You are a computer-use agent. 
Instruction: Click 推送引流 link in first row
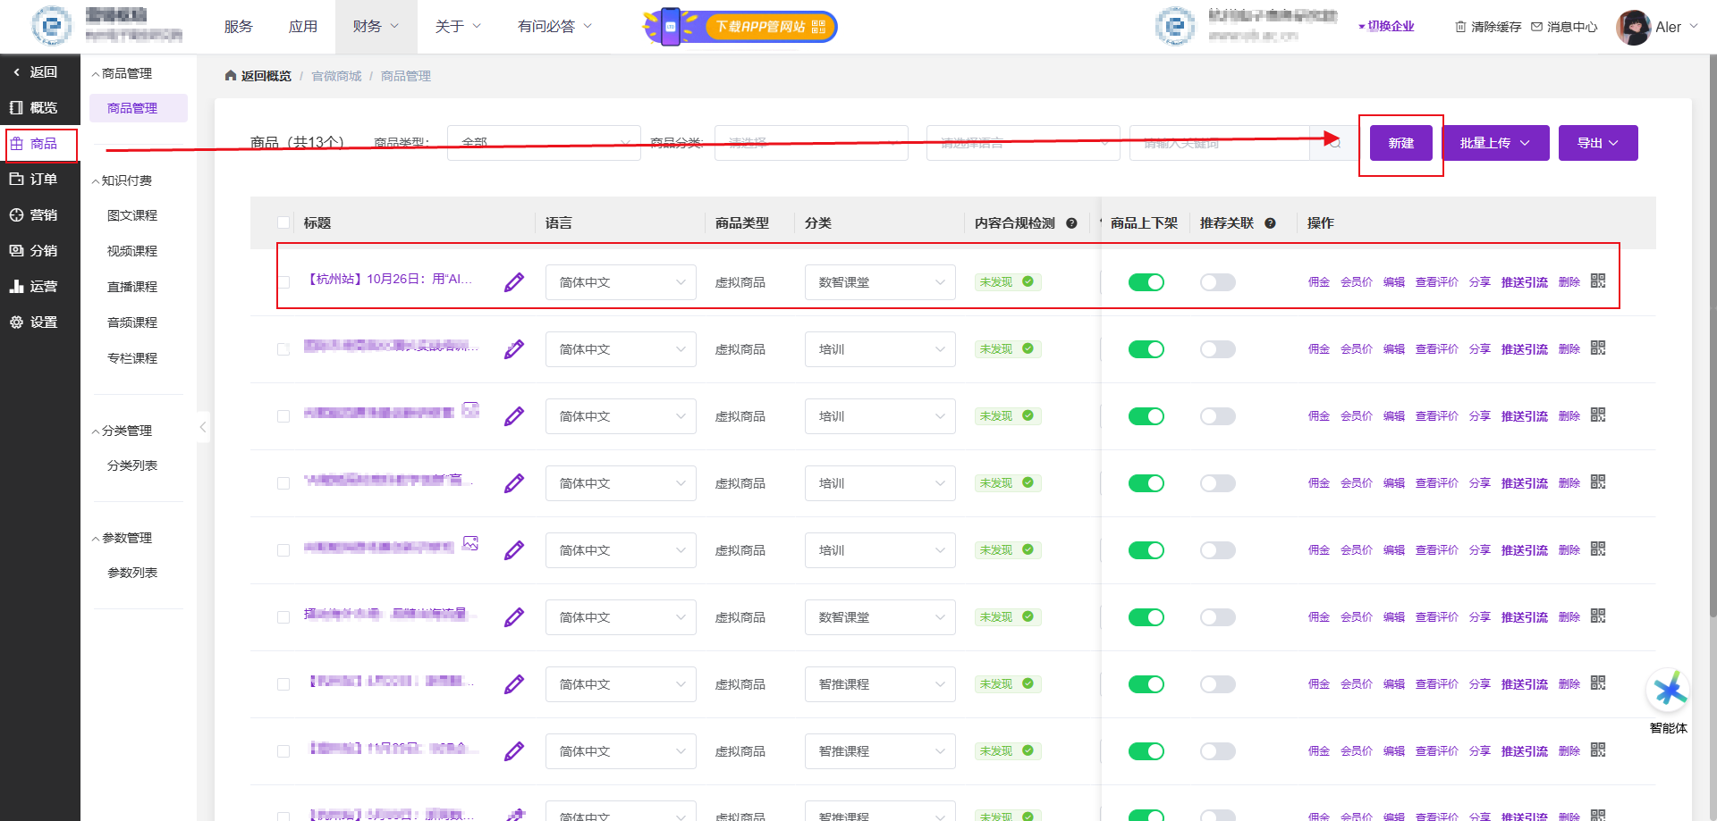tap(1524, 282)
